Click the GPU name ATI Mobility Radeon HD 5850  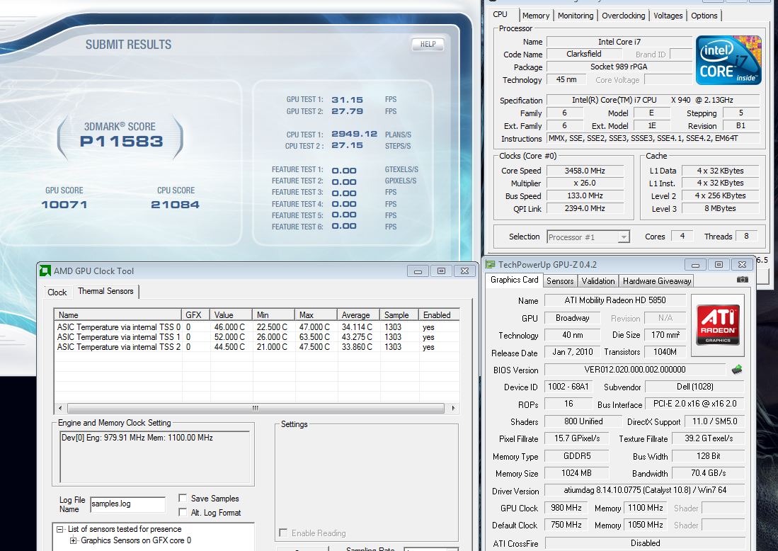[615, 300]
